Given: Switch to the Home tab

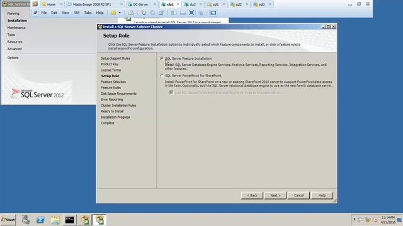Looking at the screenshot, I should tap(51, 4).
